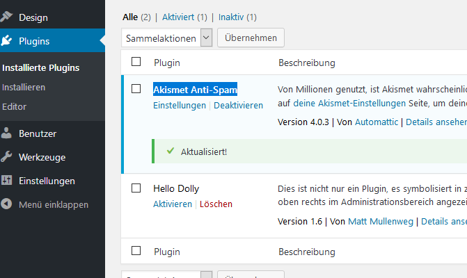Click the Beschreibung column header at top
Screen dimensions: 467x278
point(307,63)
